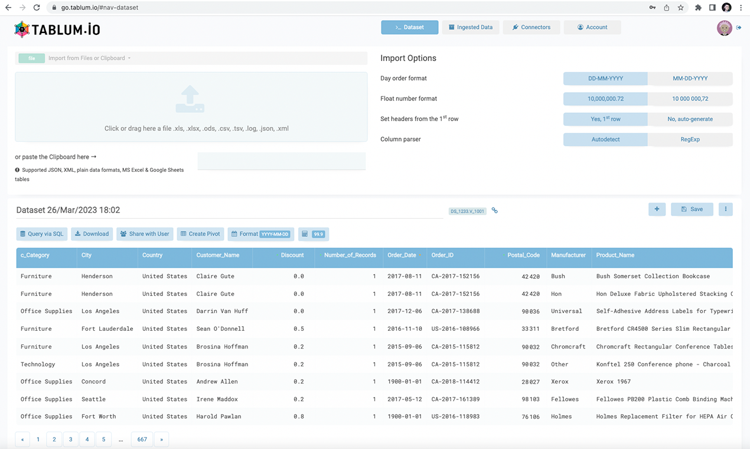Switch to Ingested Data tab
This screenshot has width=750, height=449.
click(471, 27)
